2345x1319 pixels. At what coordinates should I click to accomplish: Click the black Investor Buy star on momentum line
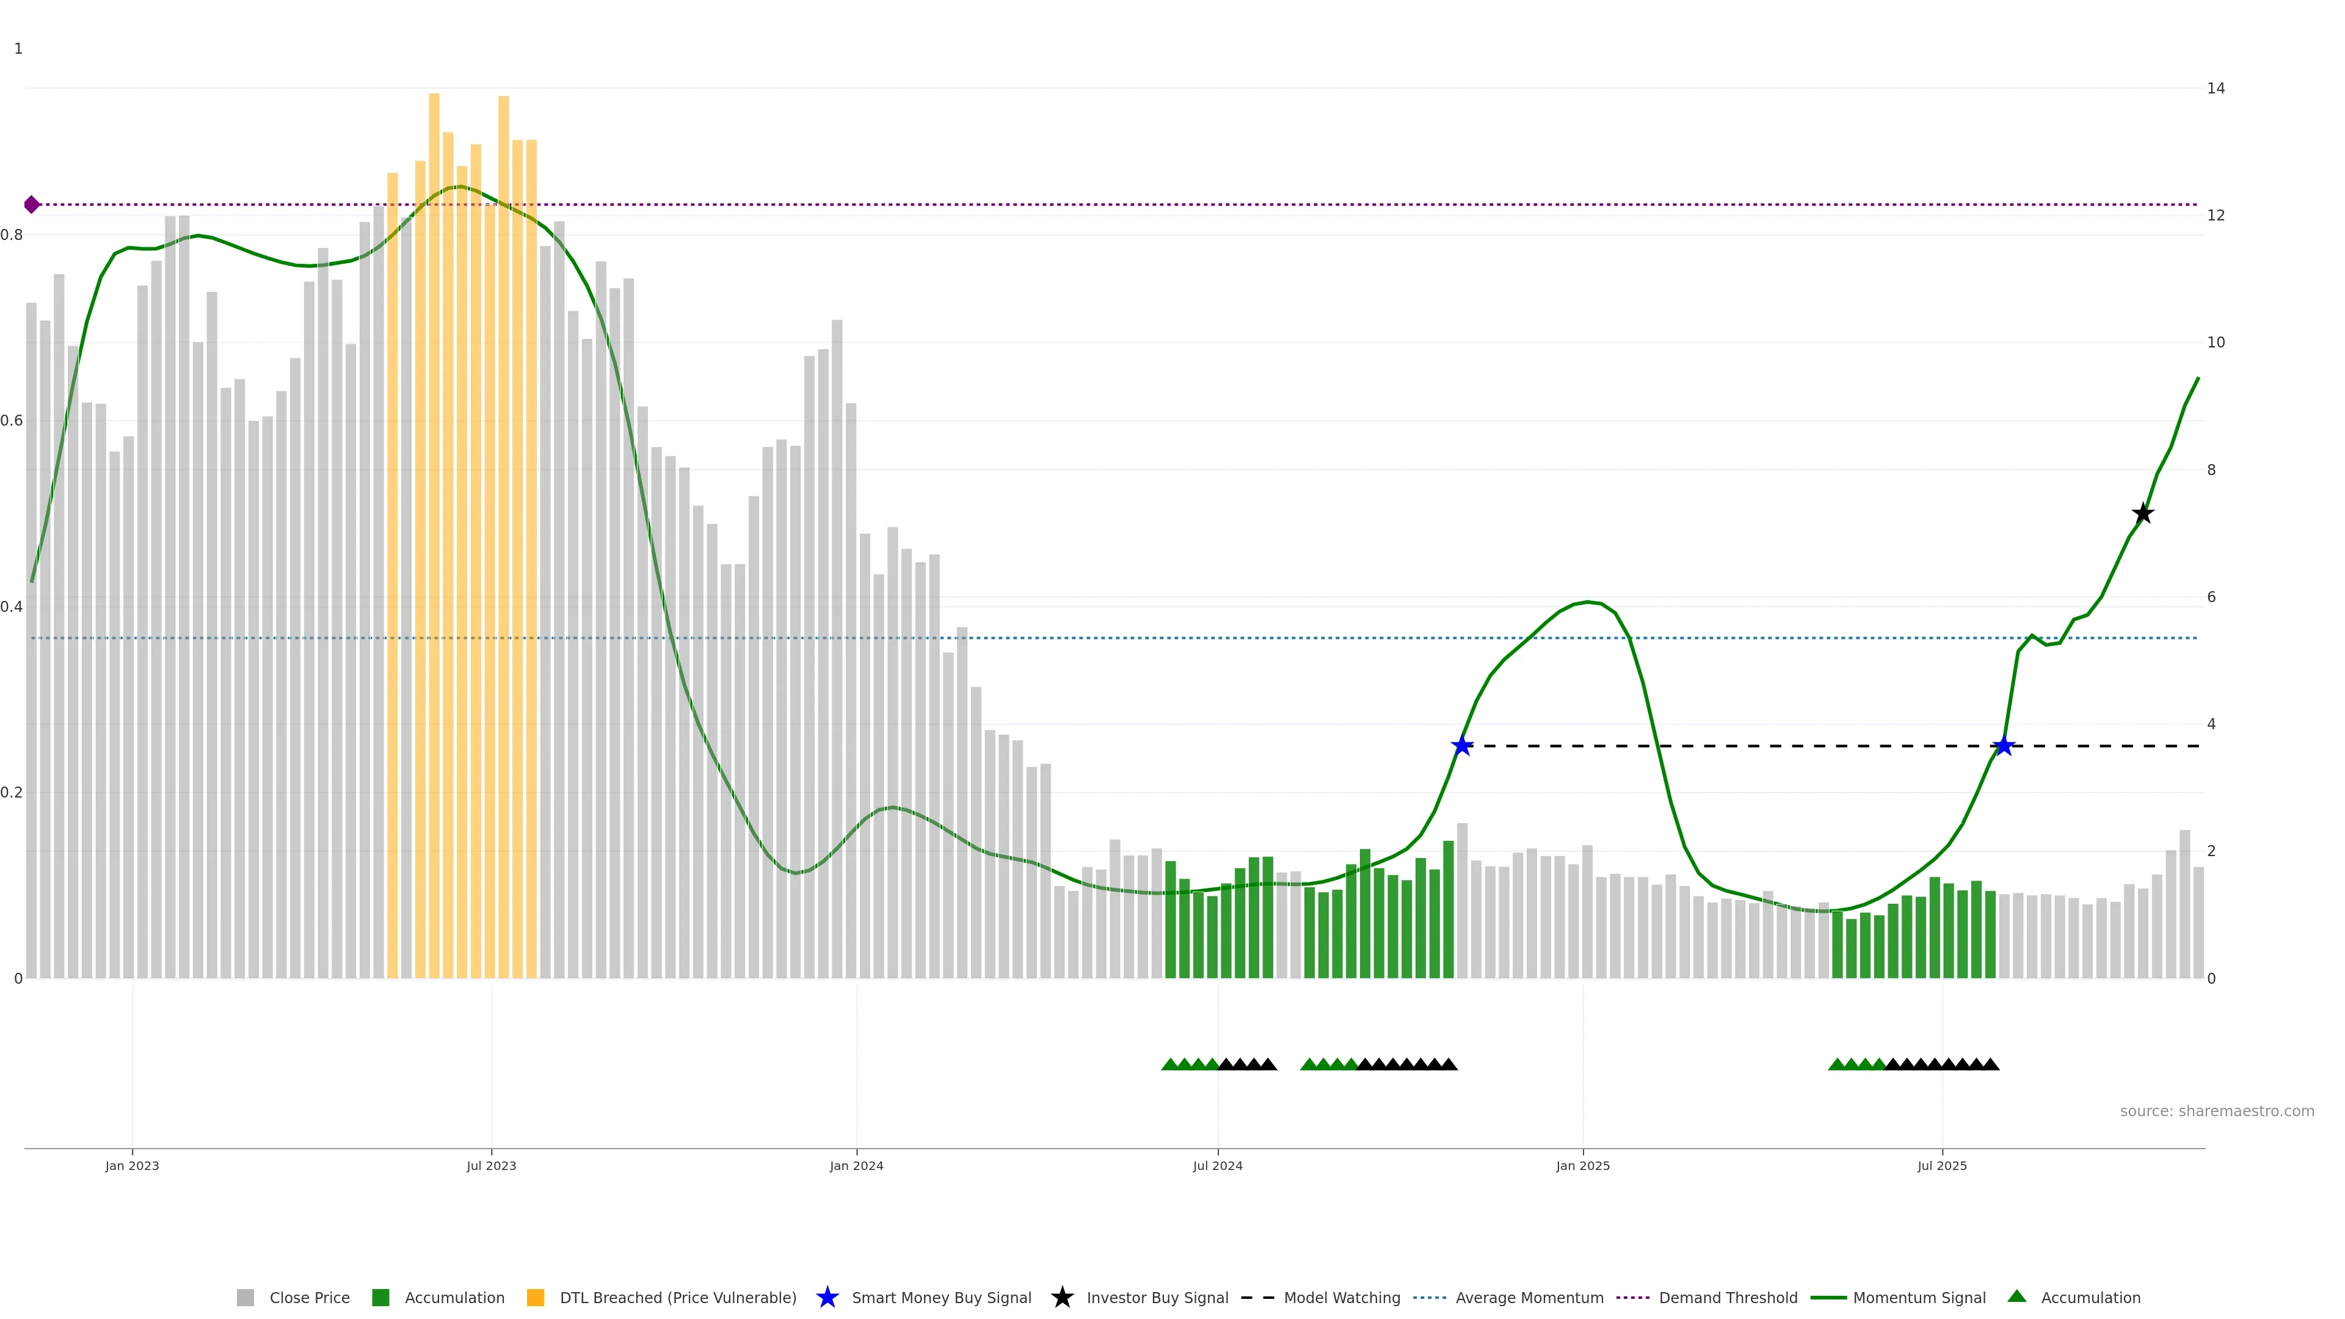(x=2143, y=514)
